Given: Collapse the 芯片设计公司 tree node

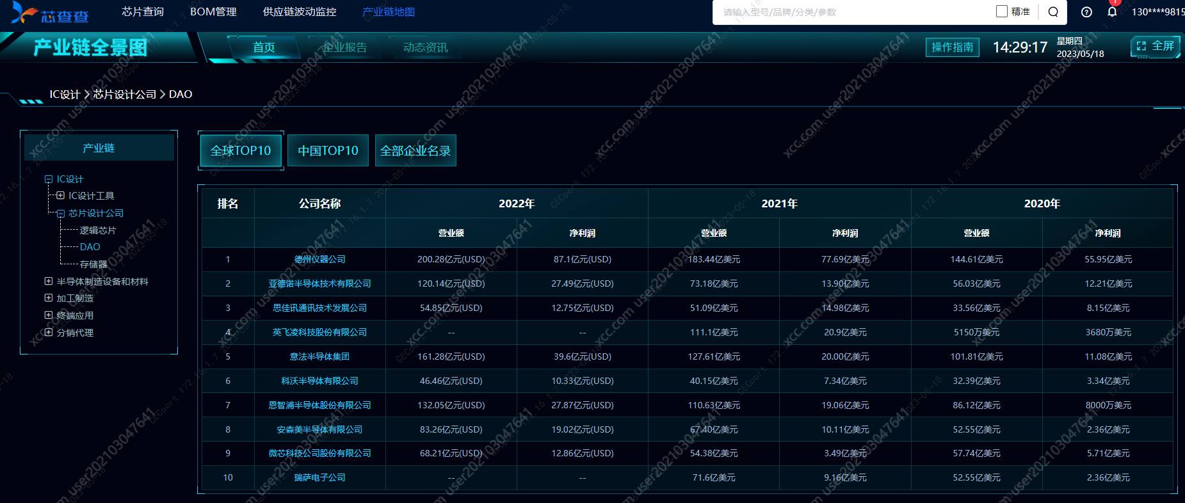Looking at the screenshot, I should coord(60,214).
